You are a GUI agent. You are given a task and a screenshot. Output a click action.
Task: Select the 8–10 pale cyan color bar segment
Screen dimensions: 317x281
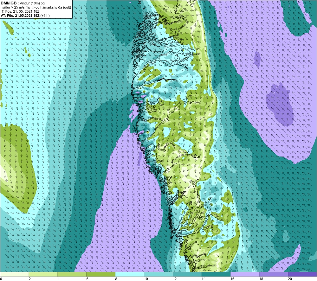(130, 274)
